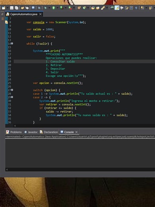Collapse the switch block at line 27

pyautogui.click(x=12, y=90)
